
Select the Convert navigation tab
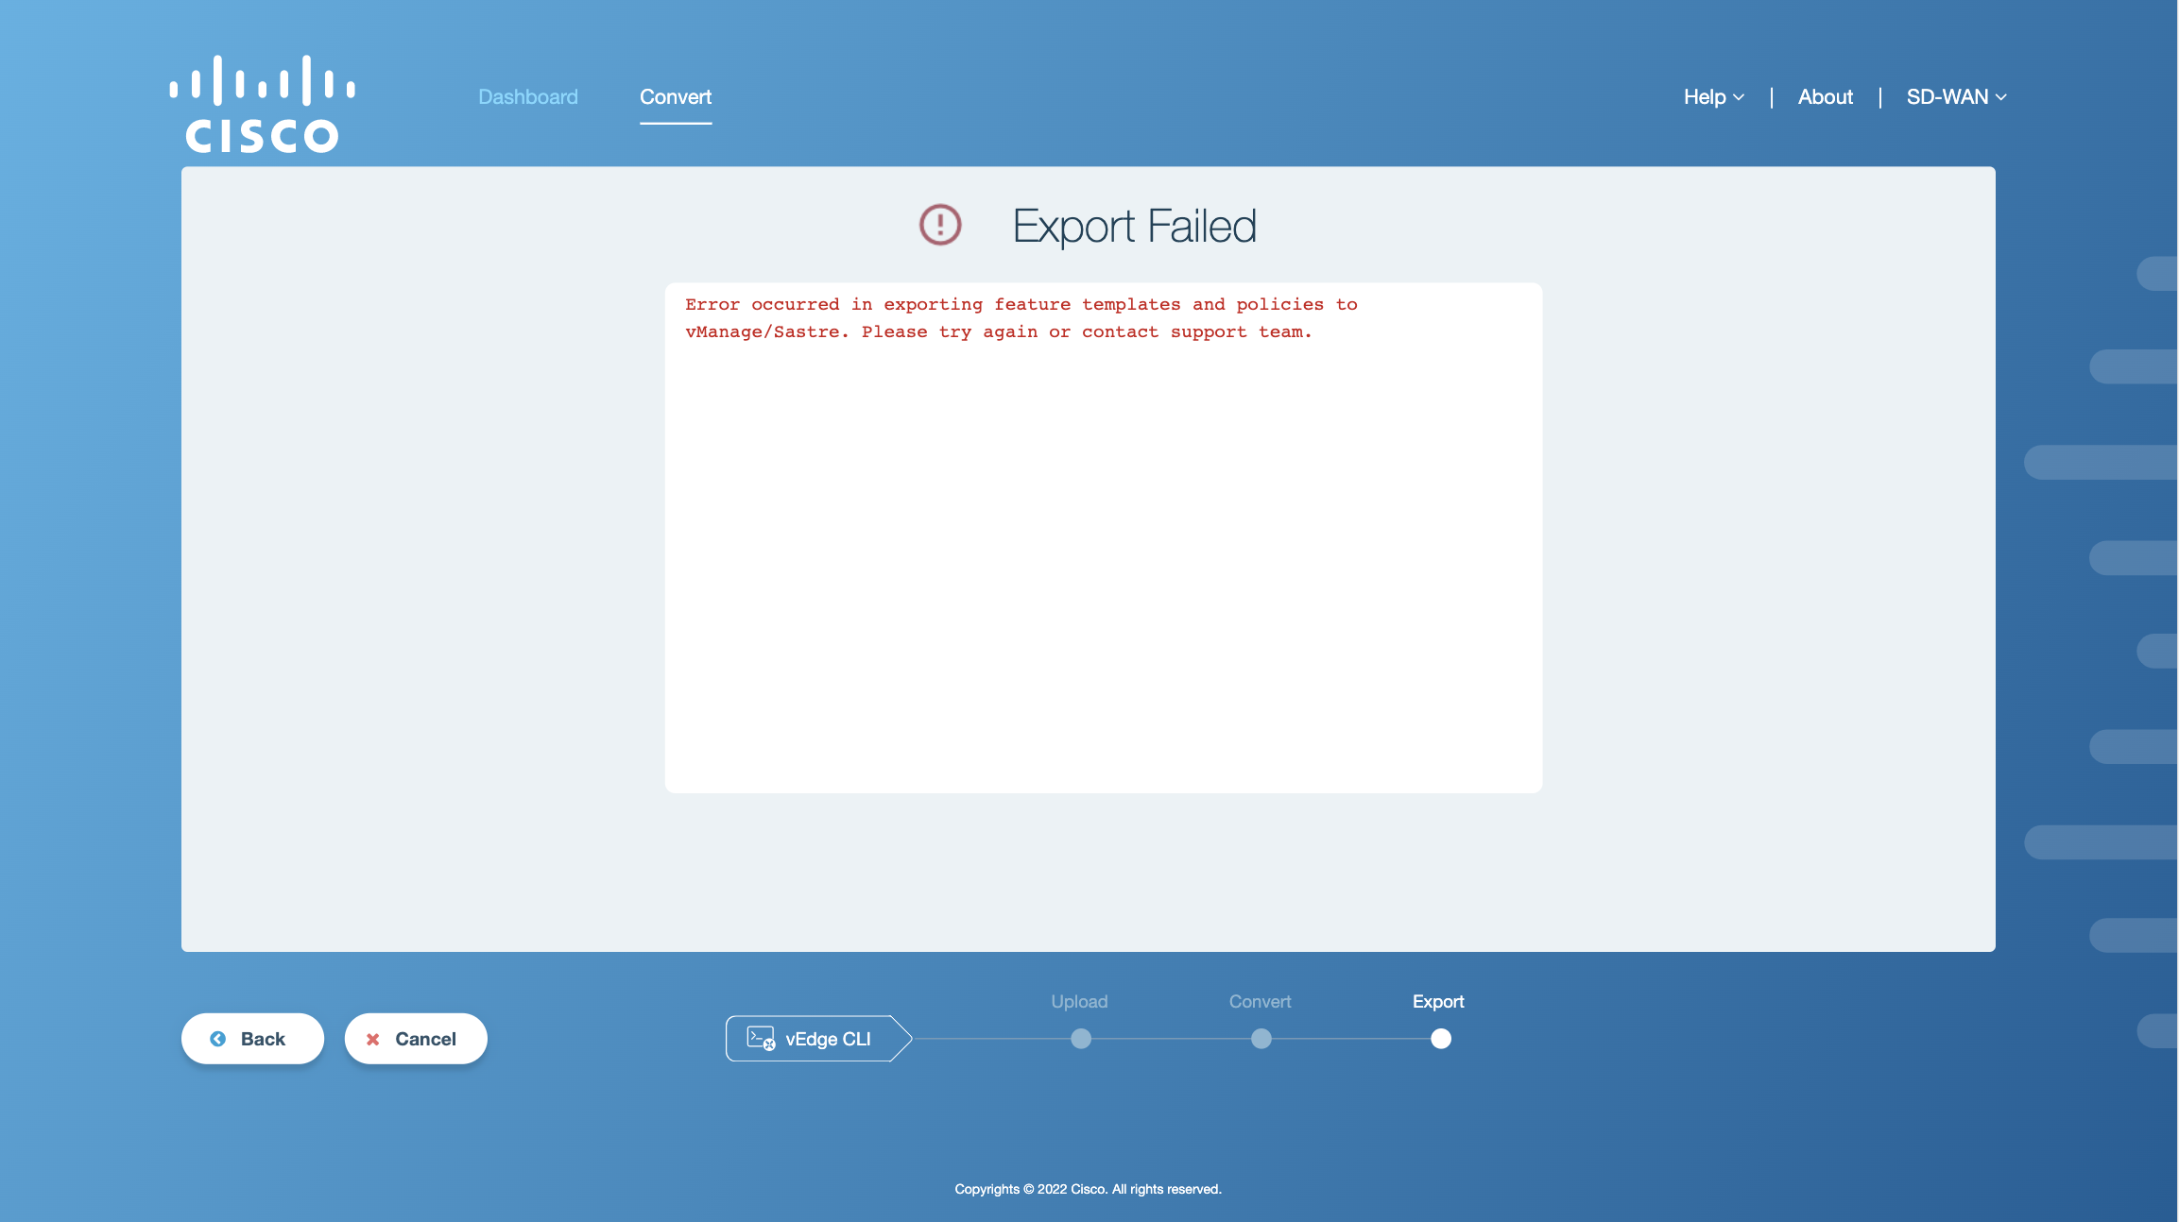[677, 95]
